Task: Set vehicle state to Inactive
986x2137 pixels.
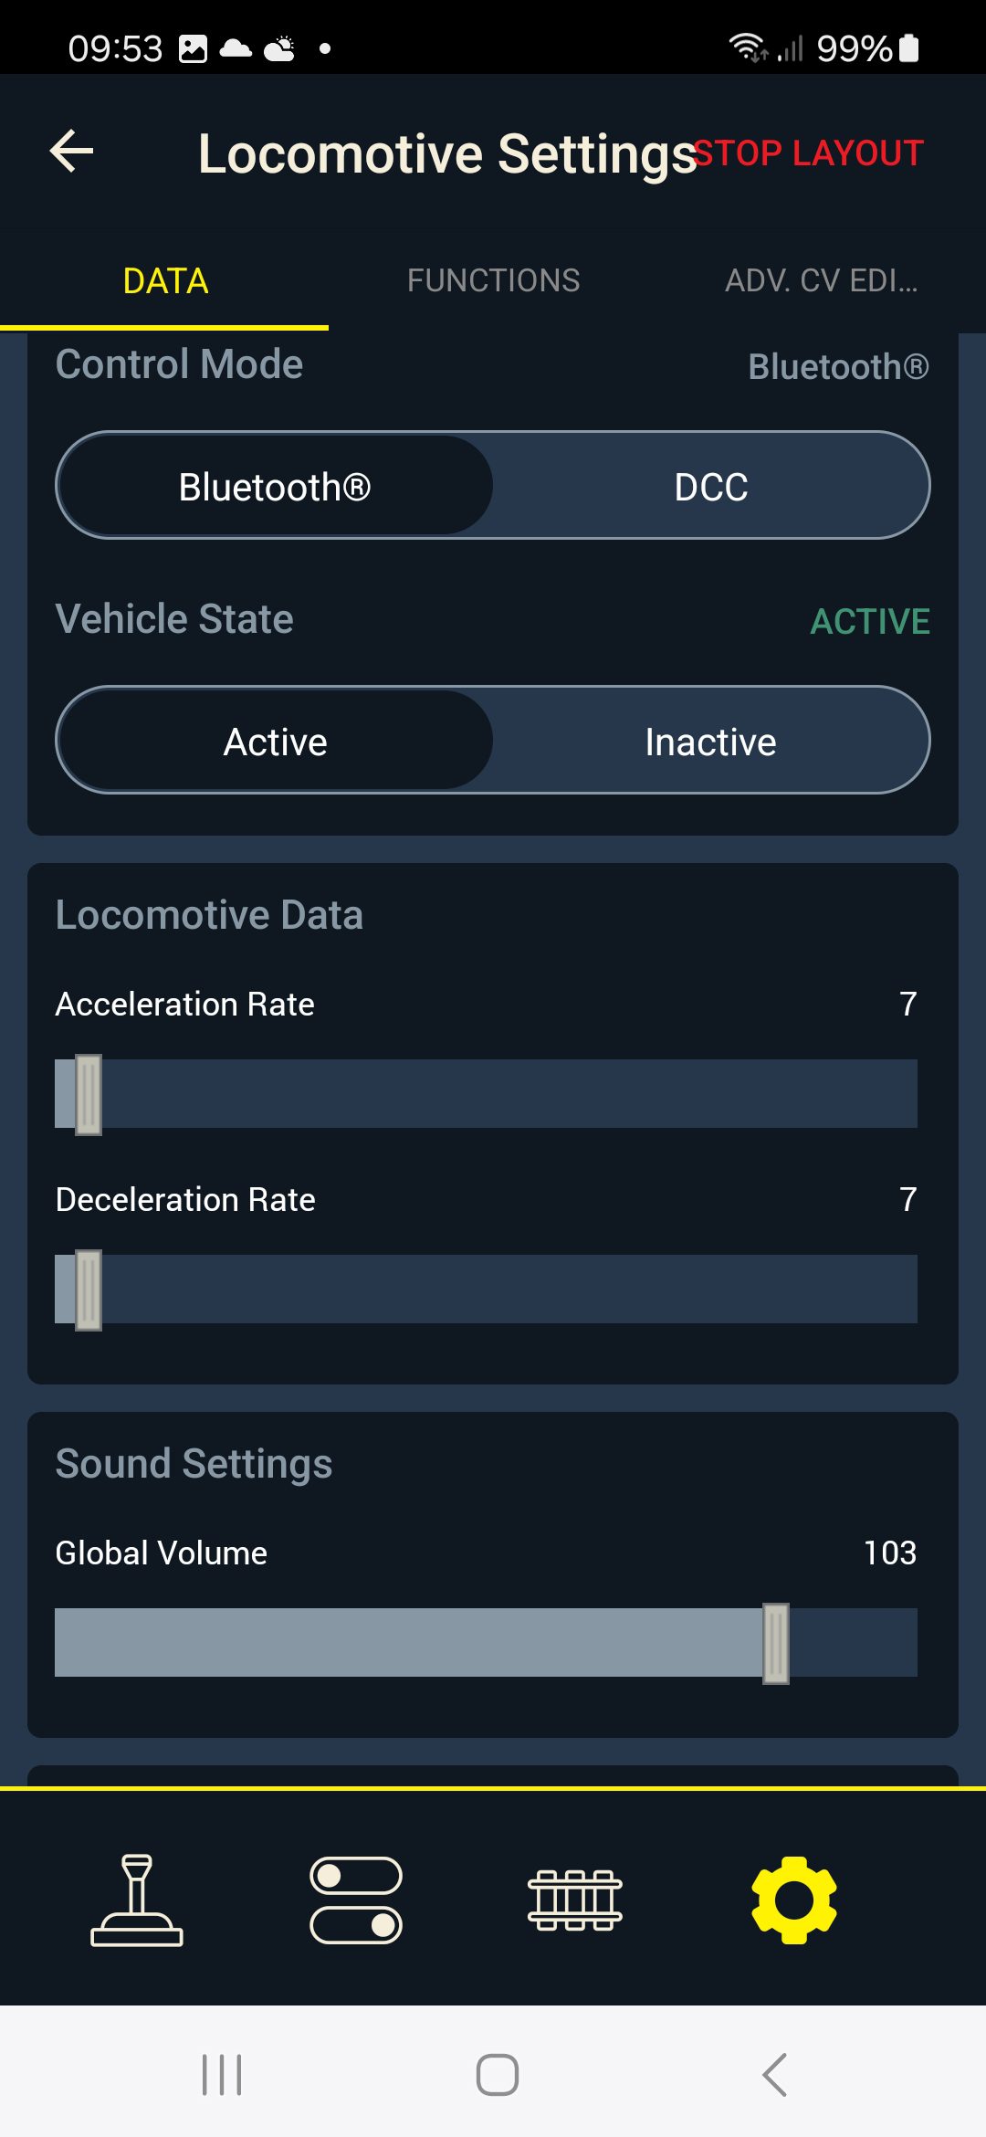Action: [x=710, y=741]
